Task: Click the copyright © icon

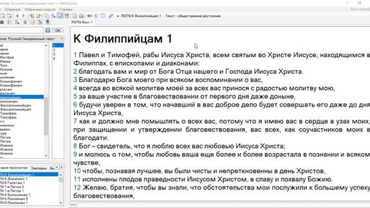Action: (x=97, y=16)
